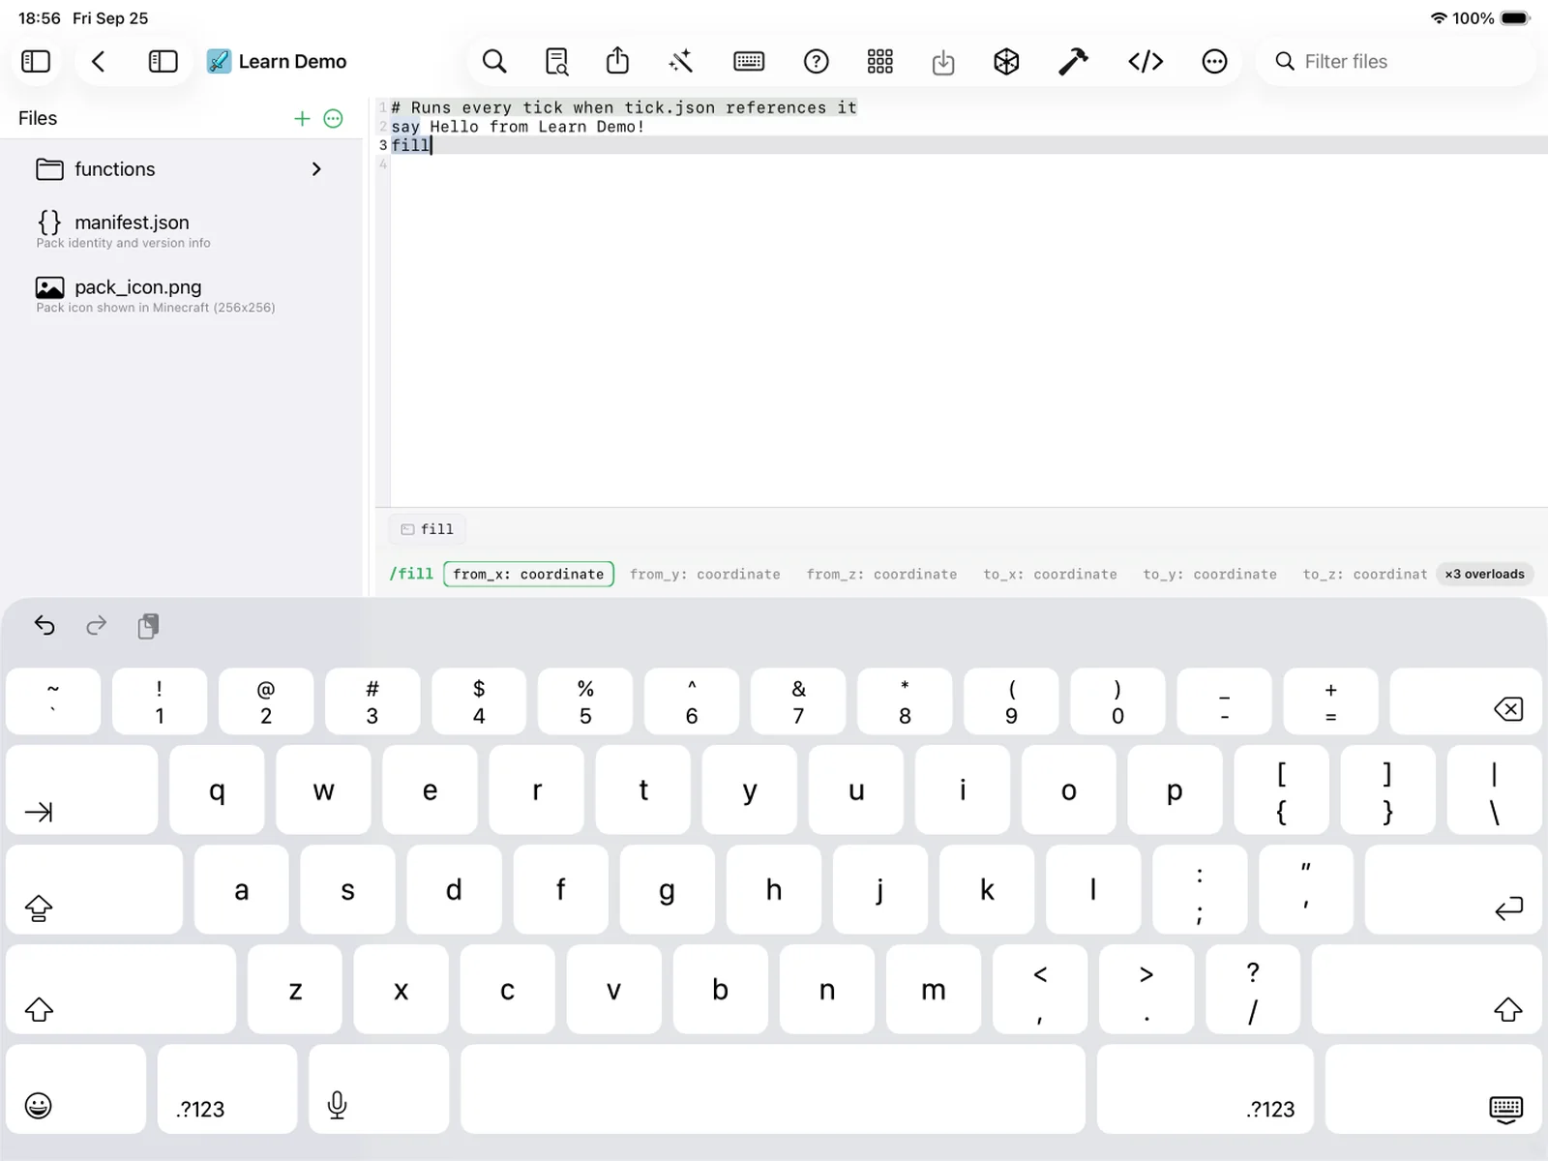1548x1161 pixels.
Task: Toggle the caps lock key
Action: point(94,889)
